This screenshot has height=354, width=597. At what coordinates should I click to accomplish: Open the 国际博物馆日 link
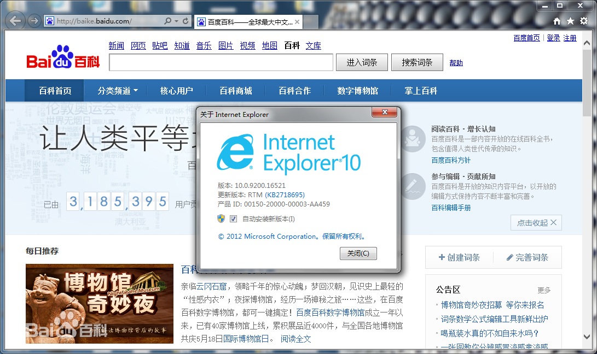click(x=246, y=339)
